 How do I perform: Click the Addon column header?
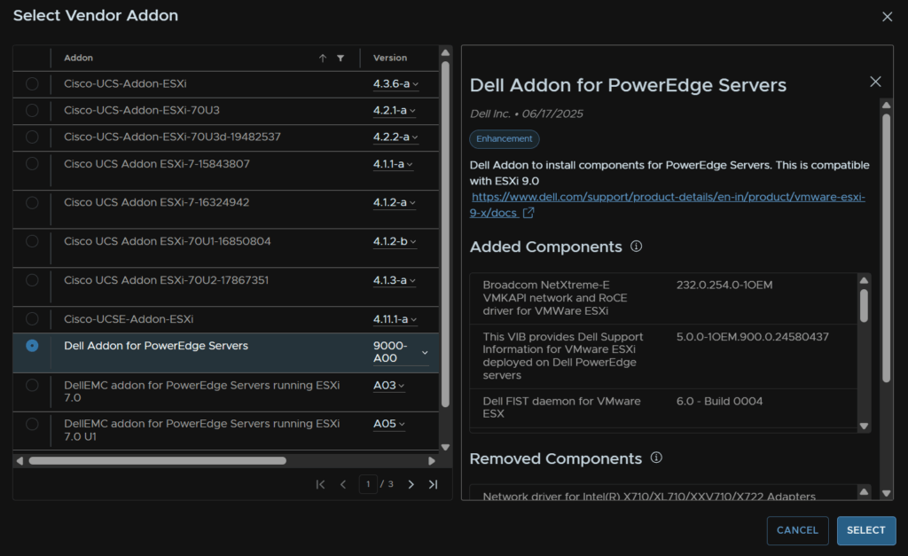(79, 58)
